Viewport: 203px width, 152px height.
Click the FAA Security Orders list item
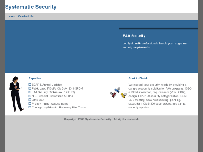click(x=53, y=92)
